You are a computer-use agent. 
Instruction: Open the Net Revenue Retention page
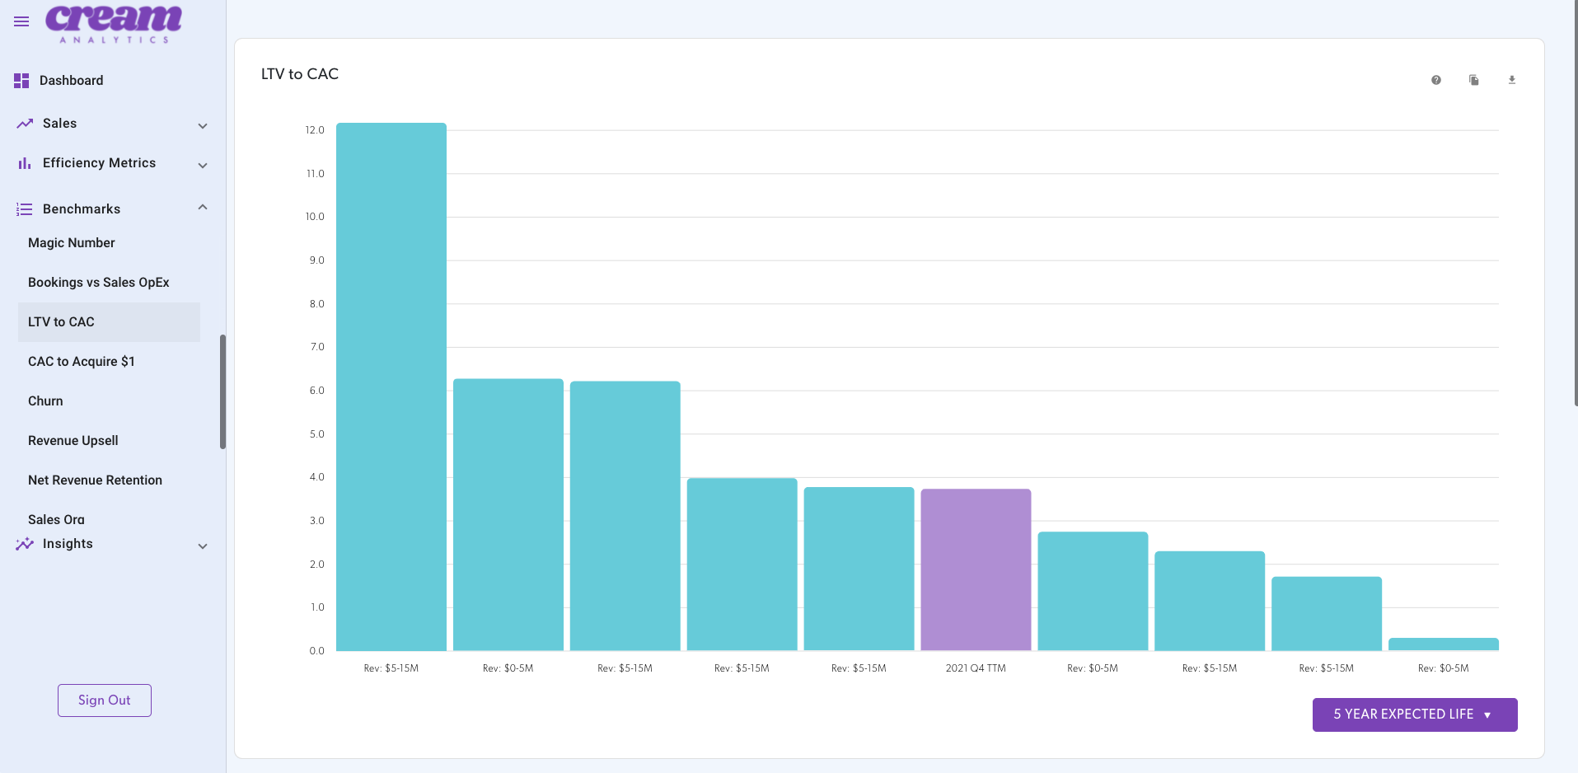95,480
